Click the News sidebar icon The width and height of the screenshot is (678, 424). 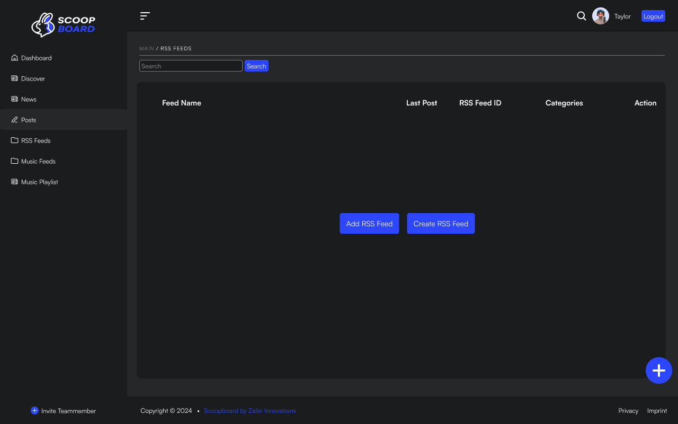pos(15,99)
